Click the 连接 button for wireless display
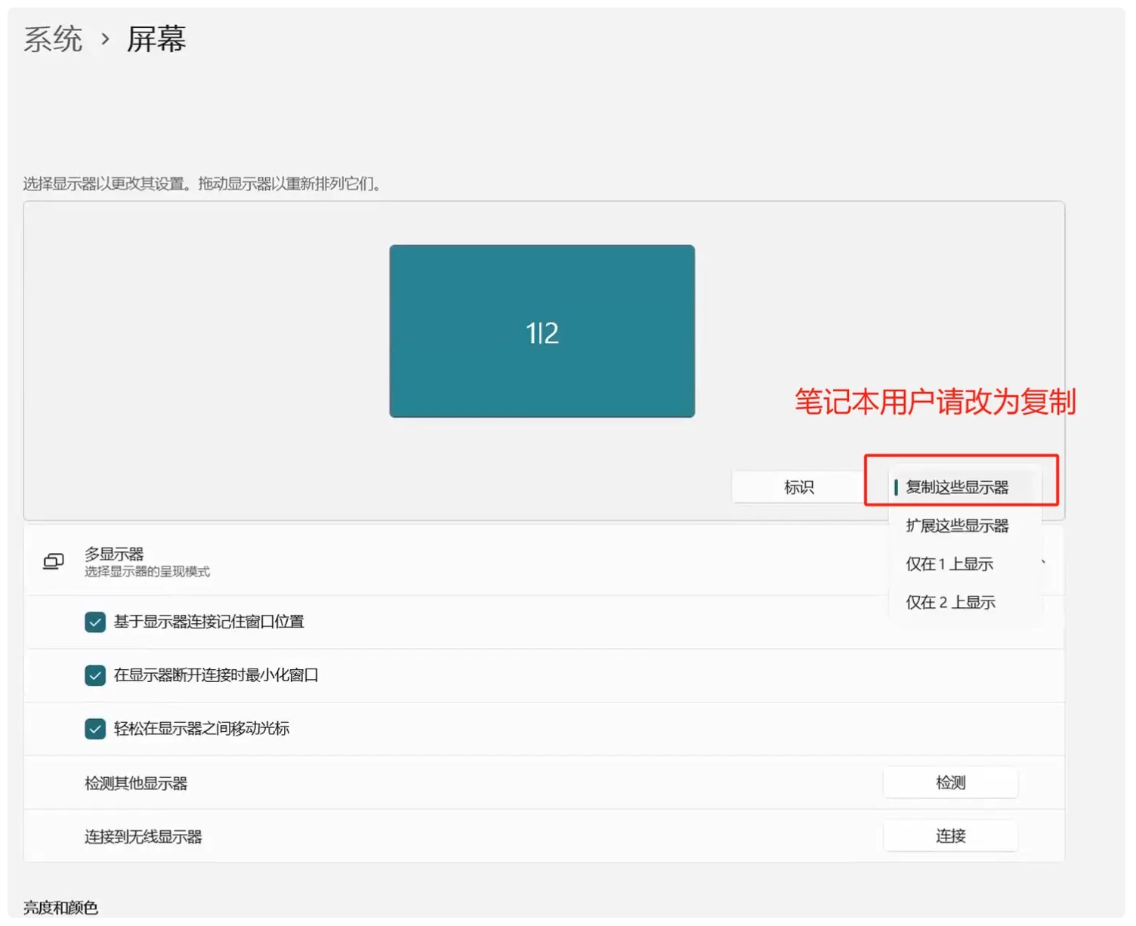1136x926 pixels. (950, 836)
